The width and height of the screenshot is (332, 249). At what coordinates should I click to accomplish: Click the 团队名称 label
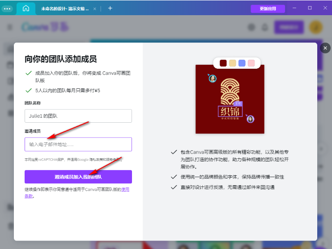pos(33,103)
